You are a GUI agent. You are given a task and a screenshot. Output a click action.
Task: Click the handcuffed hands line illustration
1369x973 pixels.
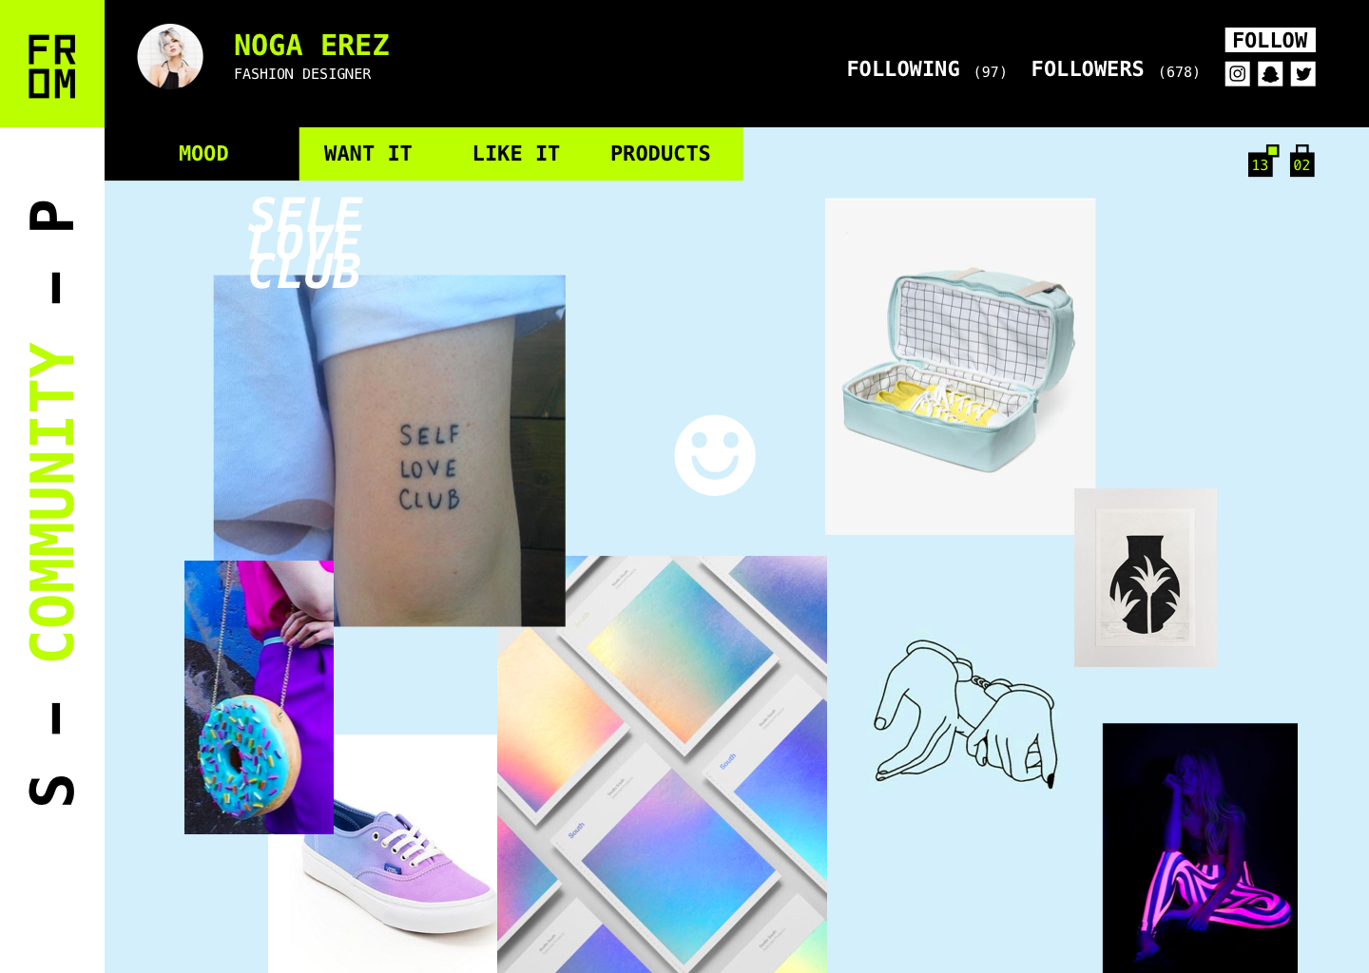[965, 713]
